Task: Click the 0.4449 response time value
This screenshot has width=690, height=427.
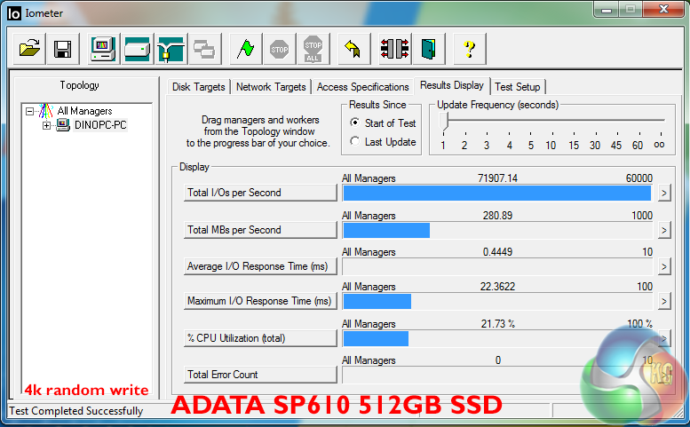Action: [x=497, y=252]
